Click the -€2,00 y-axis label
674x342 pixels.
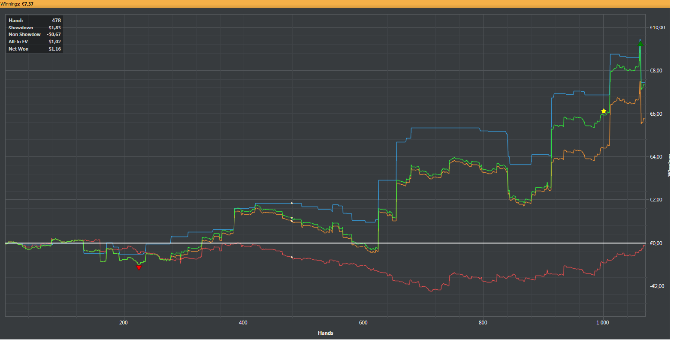(x=657, y=286)
